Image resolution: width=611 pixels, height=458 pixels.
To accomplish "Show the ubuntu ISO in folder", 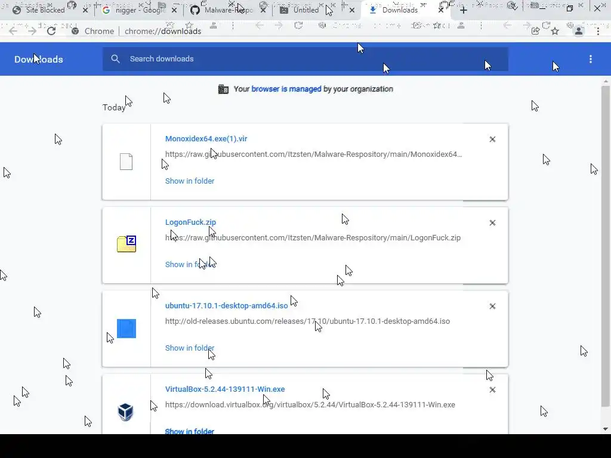I will (x=190, y=348).
